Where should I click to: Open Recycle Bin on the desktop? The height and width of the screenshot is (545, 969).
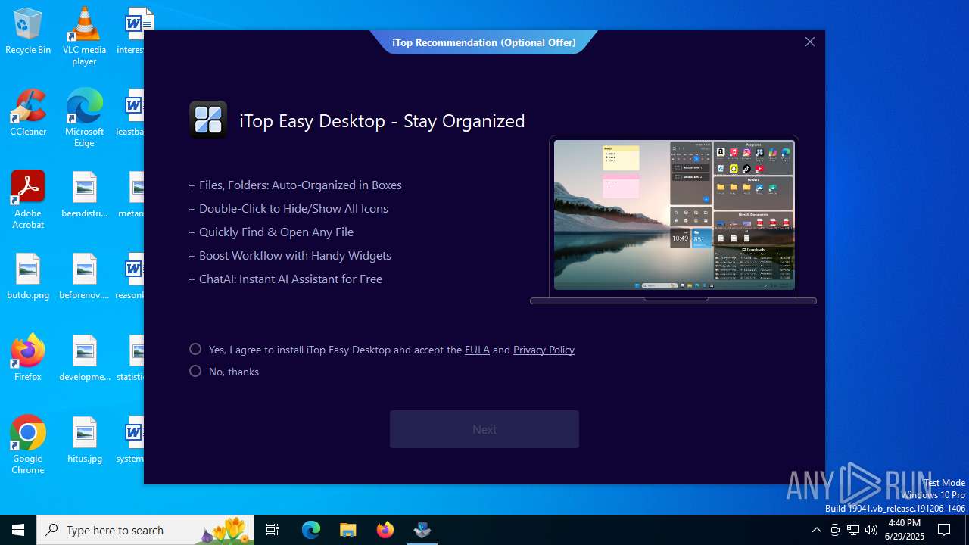click(28, 32)
